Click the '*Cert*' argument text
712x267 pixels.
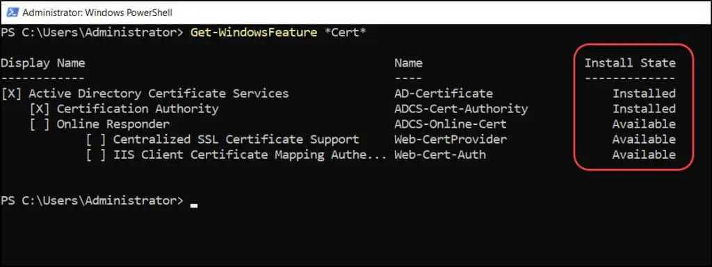coord(345,33)
